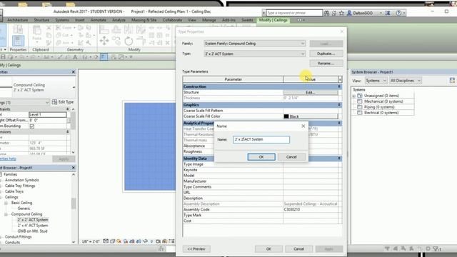
Task: Click the highlighted Thin Lines toolbar icon
Action: pyautogui.click(x=104, y=57)
